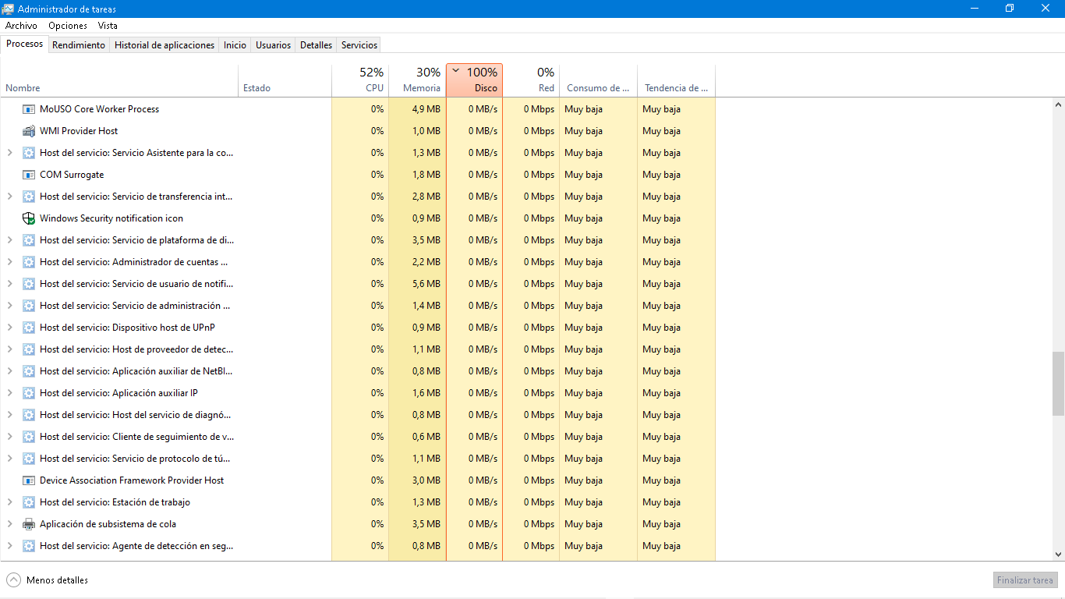Click gear icon of Aplicación auxiliar de NetBI...
The image size is (1065, 599).
pos(29,371)
